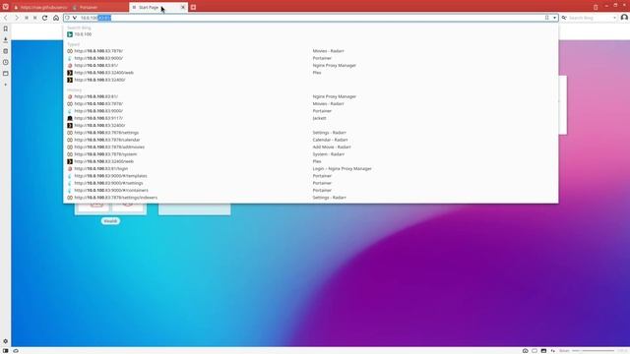Go to the Home page
This screenshot has height=354, width=630.
tap(56, 18)
